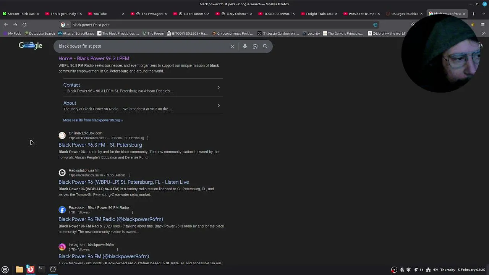Open a new browser tab

(473, 14)
